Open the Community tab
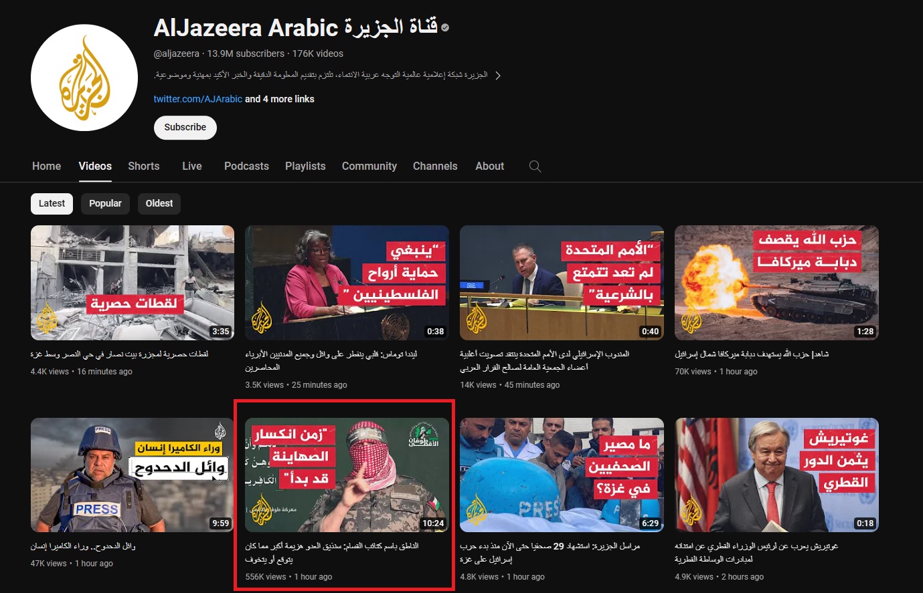The height and width of the screenshot is (593, 923). coord(369,166)
